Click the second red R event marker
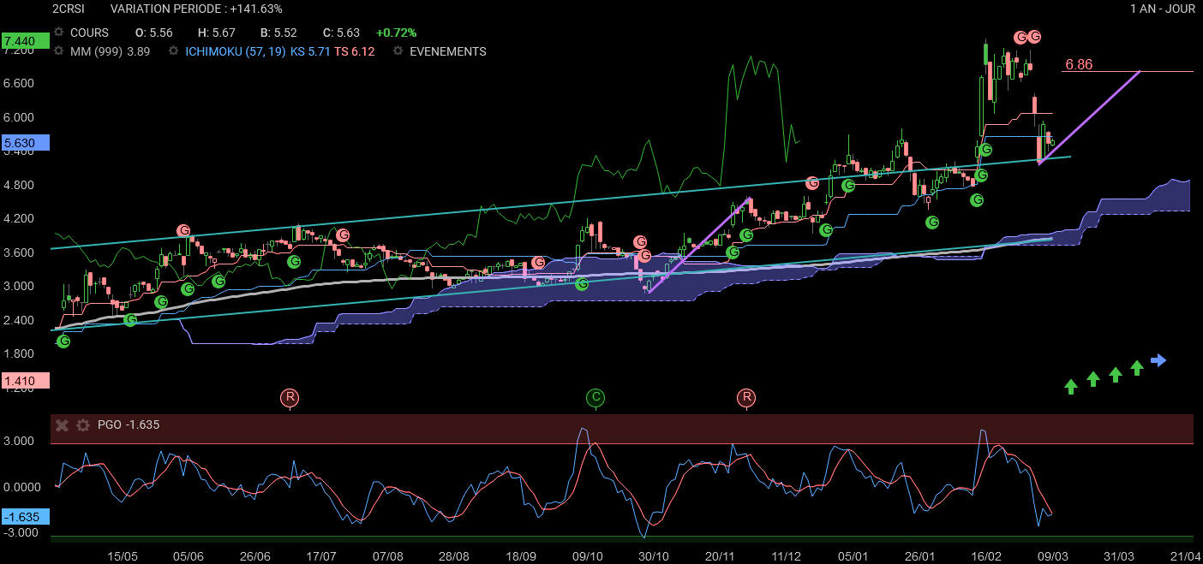The height and width of the screenshot is (564, 1203). pyautogui.click(x=747, y=397)
